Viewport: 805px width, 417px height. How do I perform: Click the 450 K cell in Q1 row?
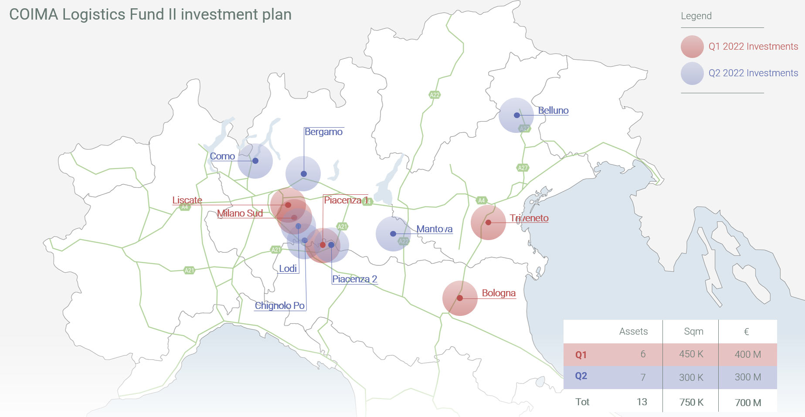(691, 354)
